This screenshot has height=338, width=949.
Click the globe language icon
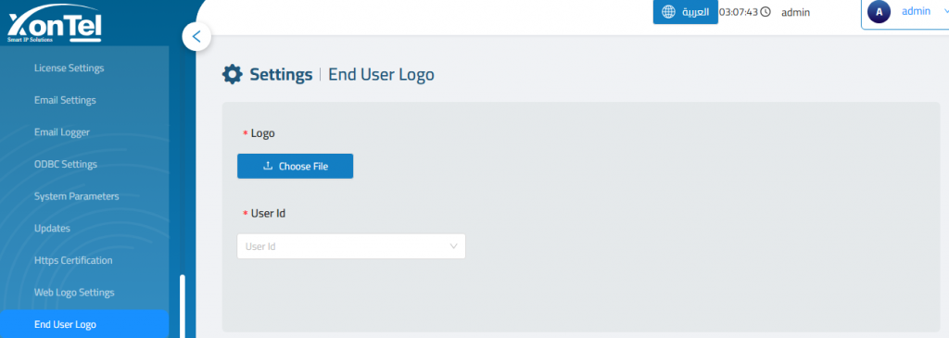click(x=668, y=12)
